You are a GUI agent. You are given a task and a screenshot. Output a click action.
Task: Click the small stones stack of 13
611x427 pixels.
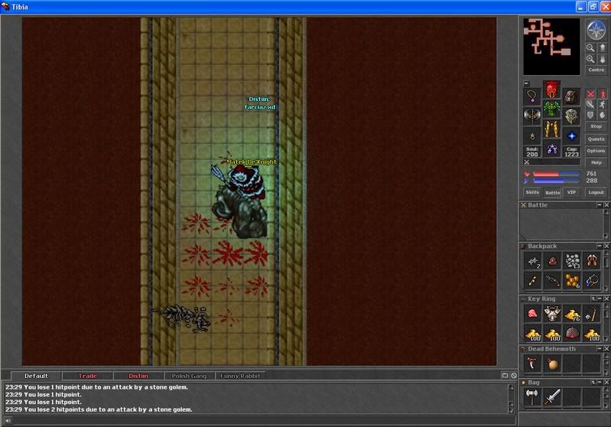point(572,261)
